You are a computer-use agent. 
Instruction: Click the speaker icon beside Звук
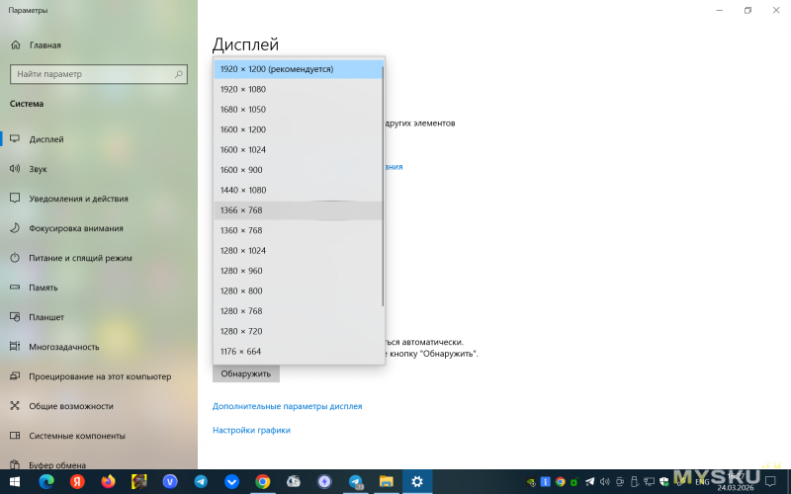click(x=15, y=169)
